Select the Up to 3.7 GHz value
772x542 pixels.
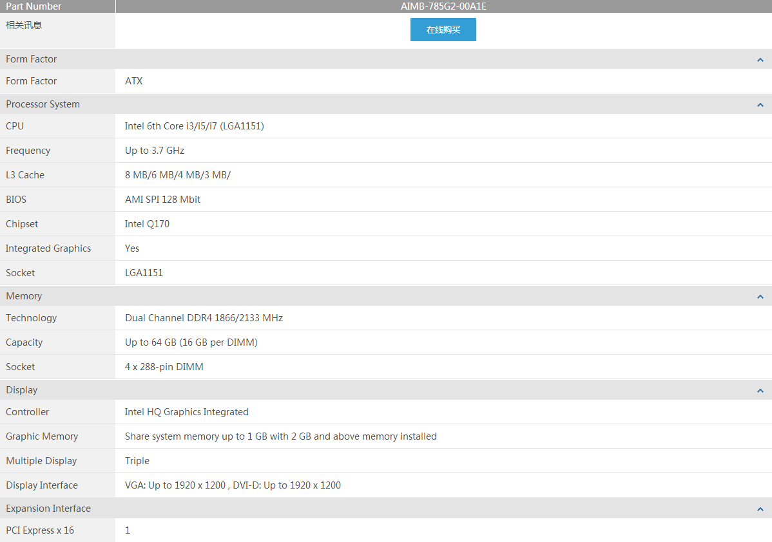point(155,151)
